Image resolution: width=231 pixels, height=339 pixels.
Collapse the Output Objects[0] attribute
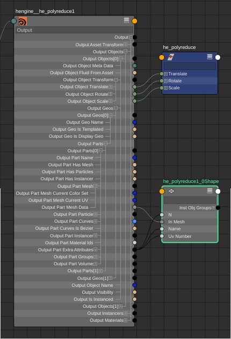121,59
